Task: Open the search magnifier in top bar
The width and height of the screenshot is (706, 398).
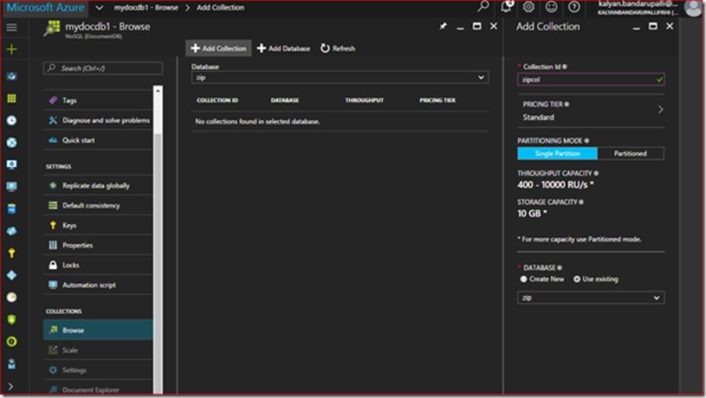Action: [483, 7]
